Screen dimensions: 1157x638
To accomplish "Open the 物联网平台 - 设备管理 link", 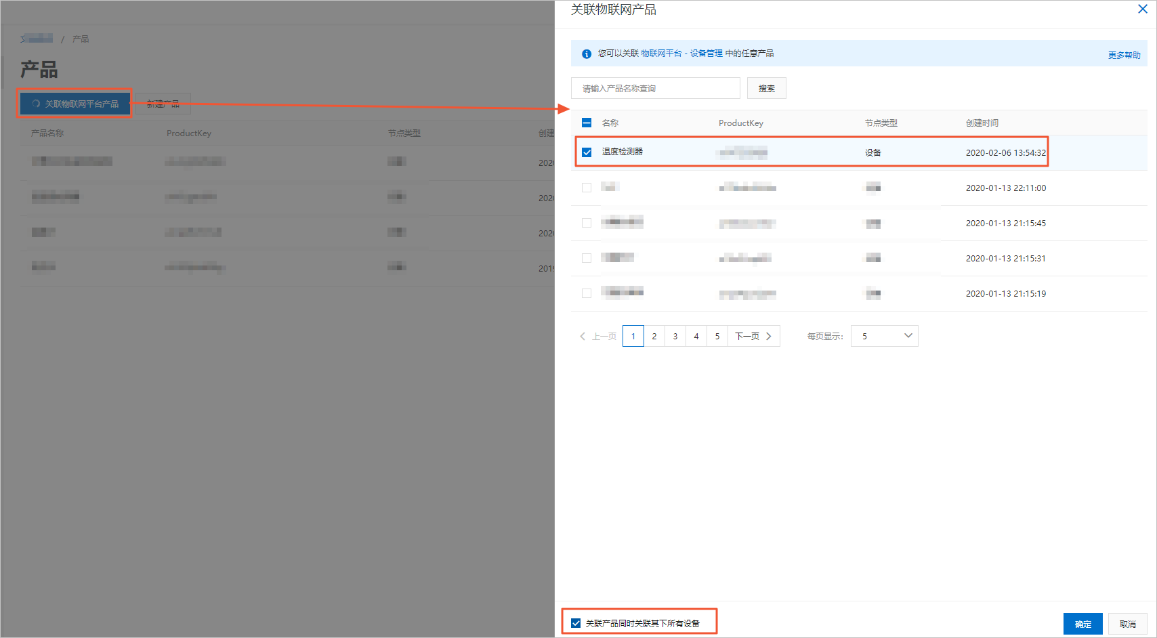I will [681, 54].
